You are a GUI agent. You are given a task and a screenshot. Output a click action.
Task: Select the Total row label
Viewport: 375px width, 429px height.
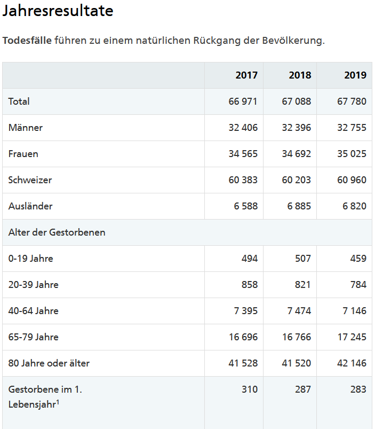click(x=19, y=102)
